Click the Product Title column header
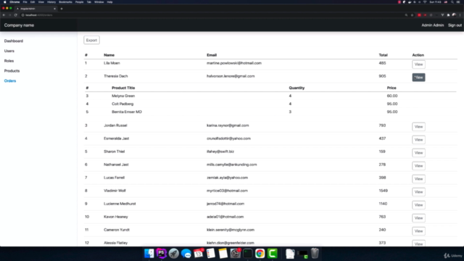This screenshot has height=261, width=464. click(x=123, y=88)
